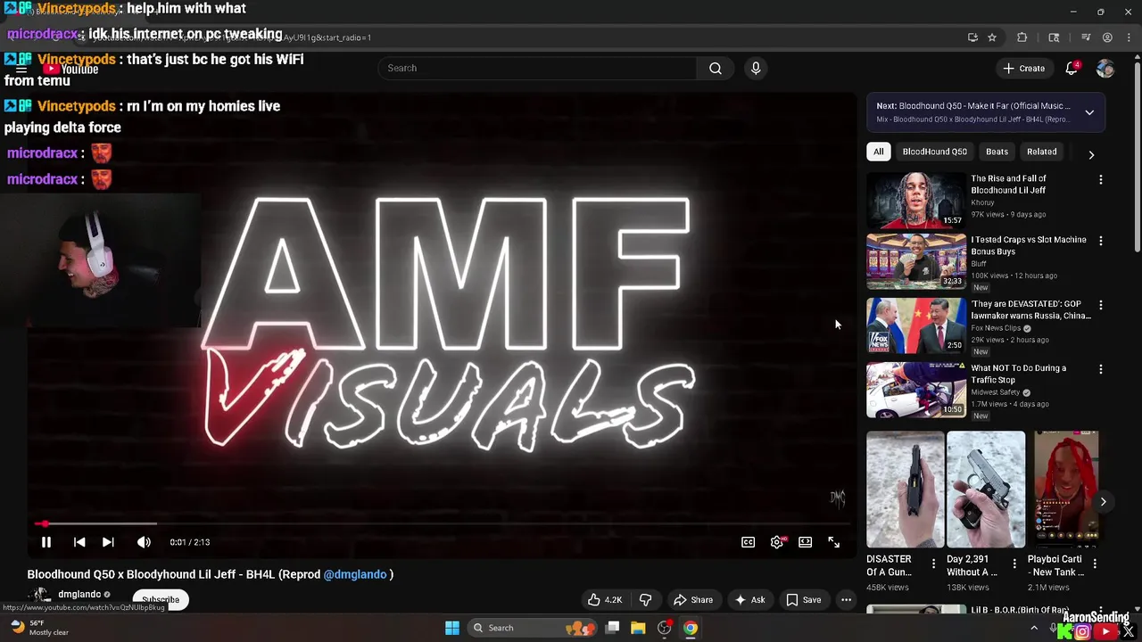The height and width of the screenshot is (642, 1142).
Task: Open Chrome extensions puzzle icon
Action: 1022,37
